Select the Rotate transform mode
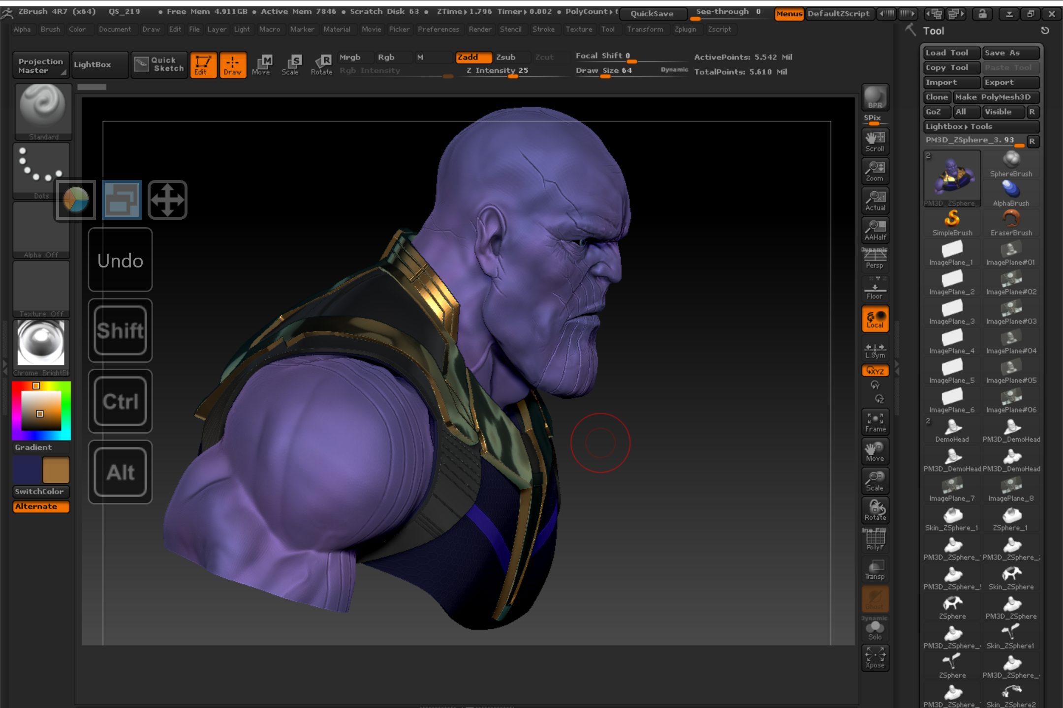Screen dimensions: 1063x708 [x=321, y=65]
